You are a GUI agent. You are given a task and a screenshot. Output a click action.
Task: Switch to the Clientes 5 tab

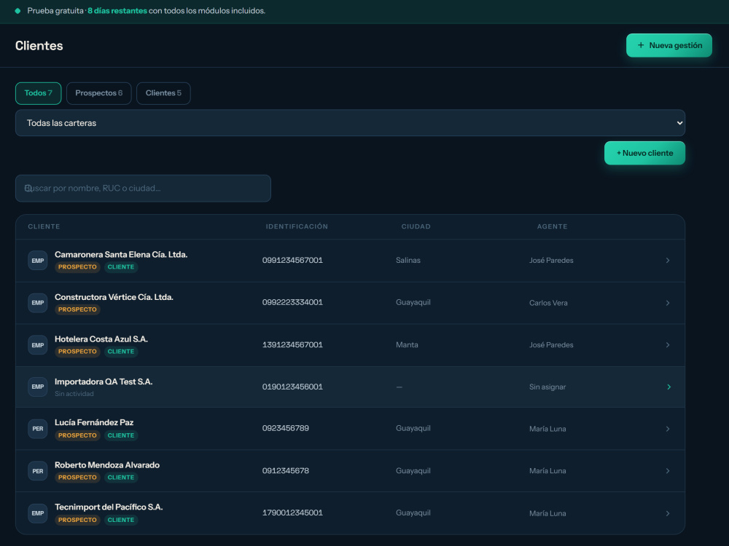click(x=163, y=93)
